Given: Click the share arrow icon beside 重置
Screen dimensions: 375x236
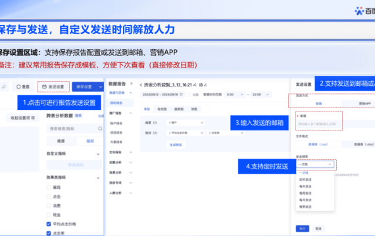Looking at the screenshot, I should [3, 87].
